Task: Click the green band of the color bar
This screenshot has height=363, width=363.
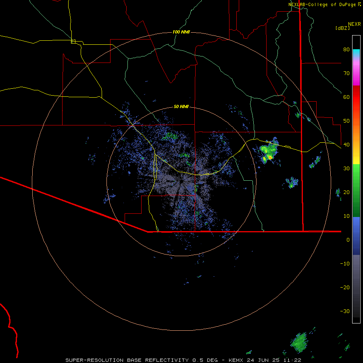Action: coord(356,190)
